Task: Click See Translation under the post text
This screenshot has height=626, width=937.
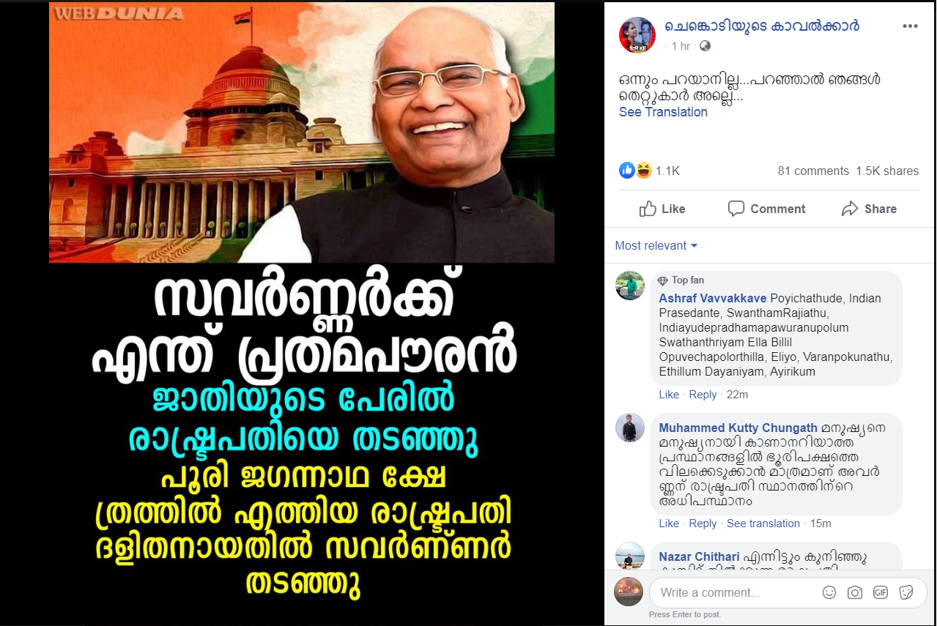Action: [x=663, y=112]
